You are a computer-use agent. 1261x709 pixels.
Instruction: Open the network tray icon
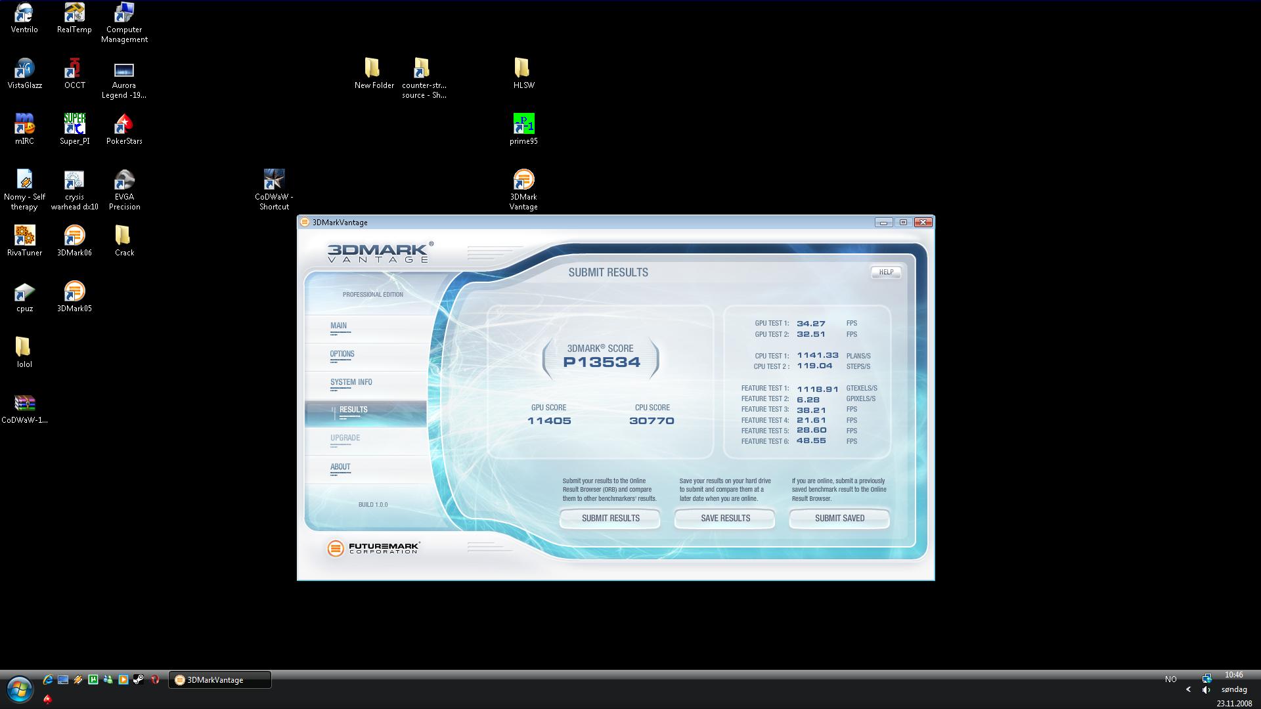(1206, 678)
